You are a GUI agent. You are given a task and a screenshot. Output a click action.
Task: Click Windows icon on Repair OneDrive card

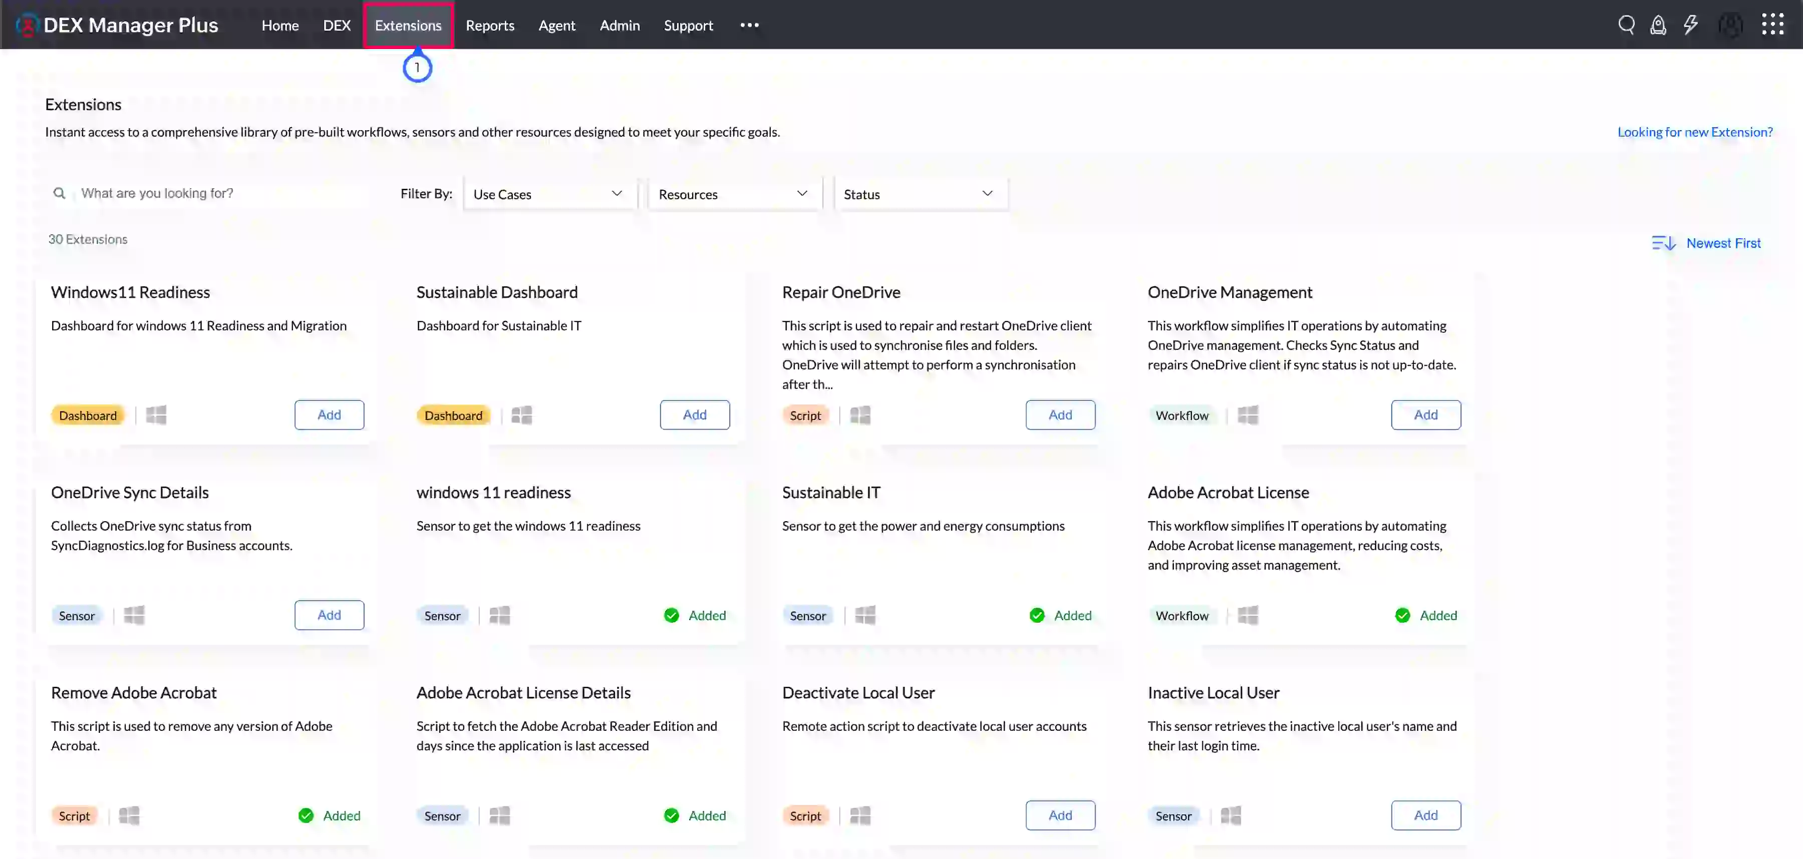click(860, 415)
